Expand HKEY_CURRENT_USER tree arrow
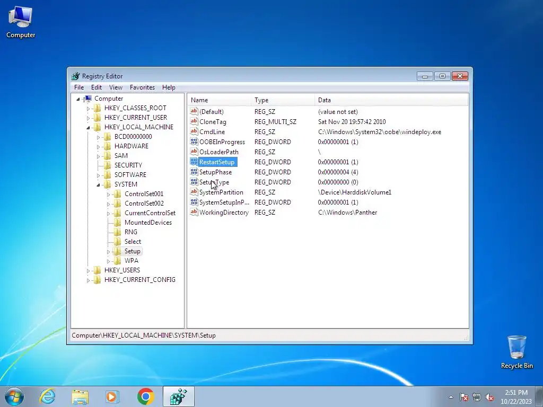Screen dimensions: 543x407 tap(89, 118)
